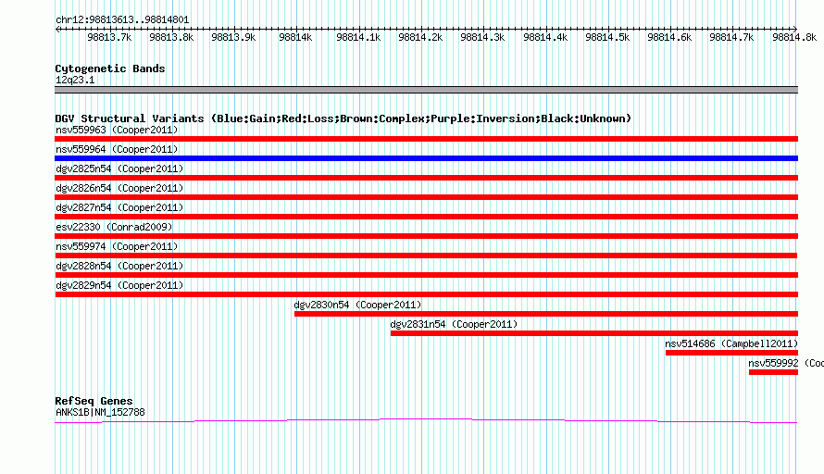824x474 pixels.
Task: Click the esv22330 red loss bar
Action: point(426,236)
